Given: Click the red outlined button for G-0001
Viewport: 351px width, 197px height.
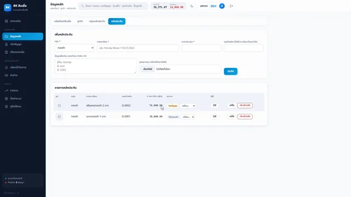Looking at the screenshot, I should [245, 117].
